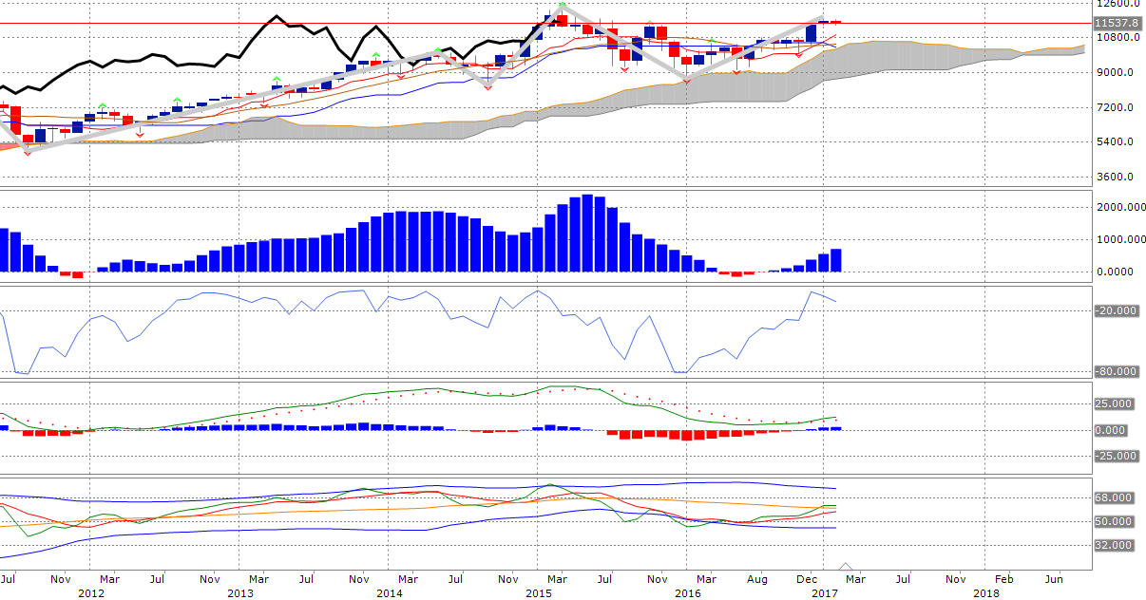This screenshot has height=600, width=1146.
Task: Click the 2012 year label
Action: coord(91,593)
